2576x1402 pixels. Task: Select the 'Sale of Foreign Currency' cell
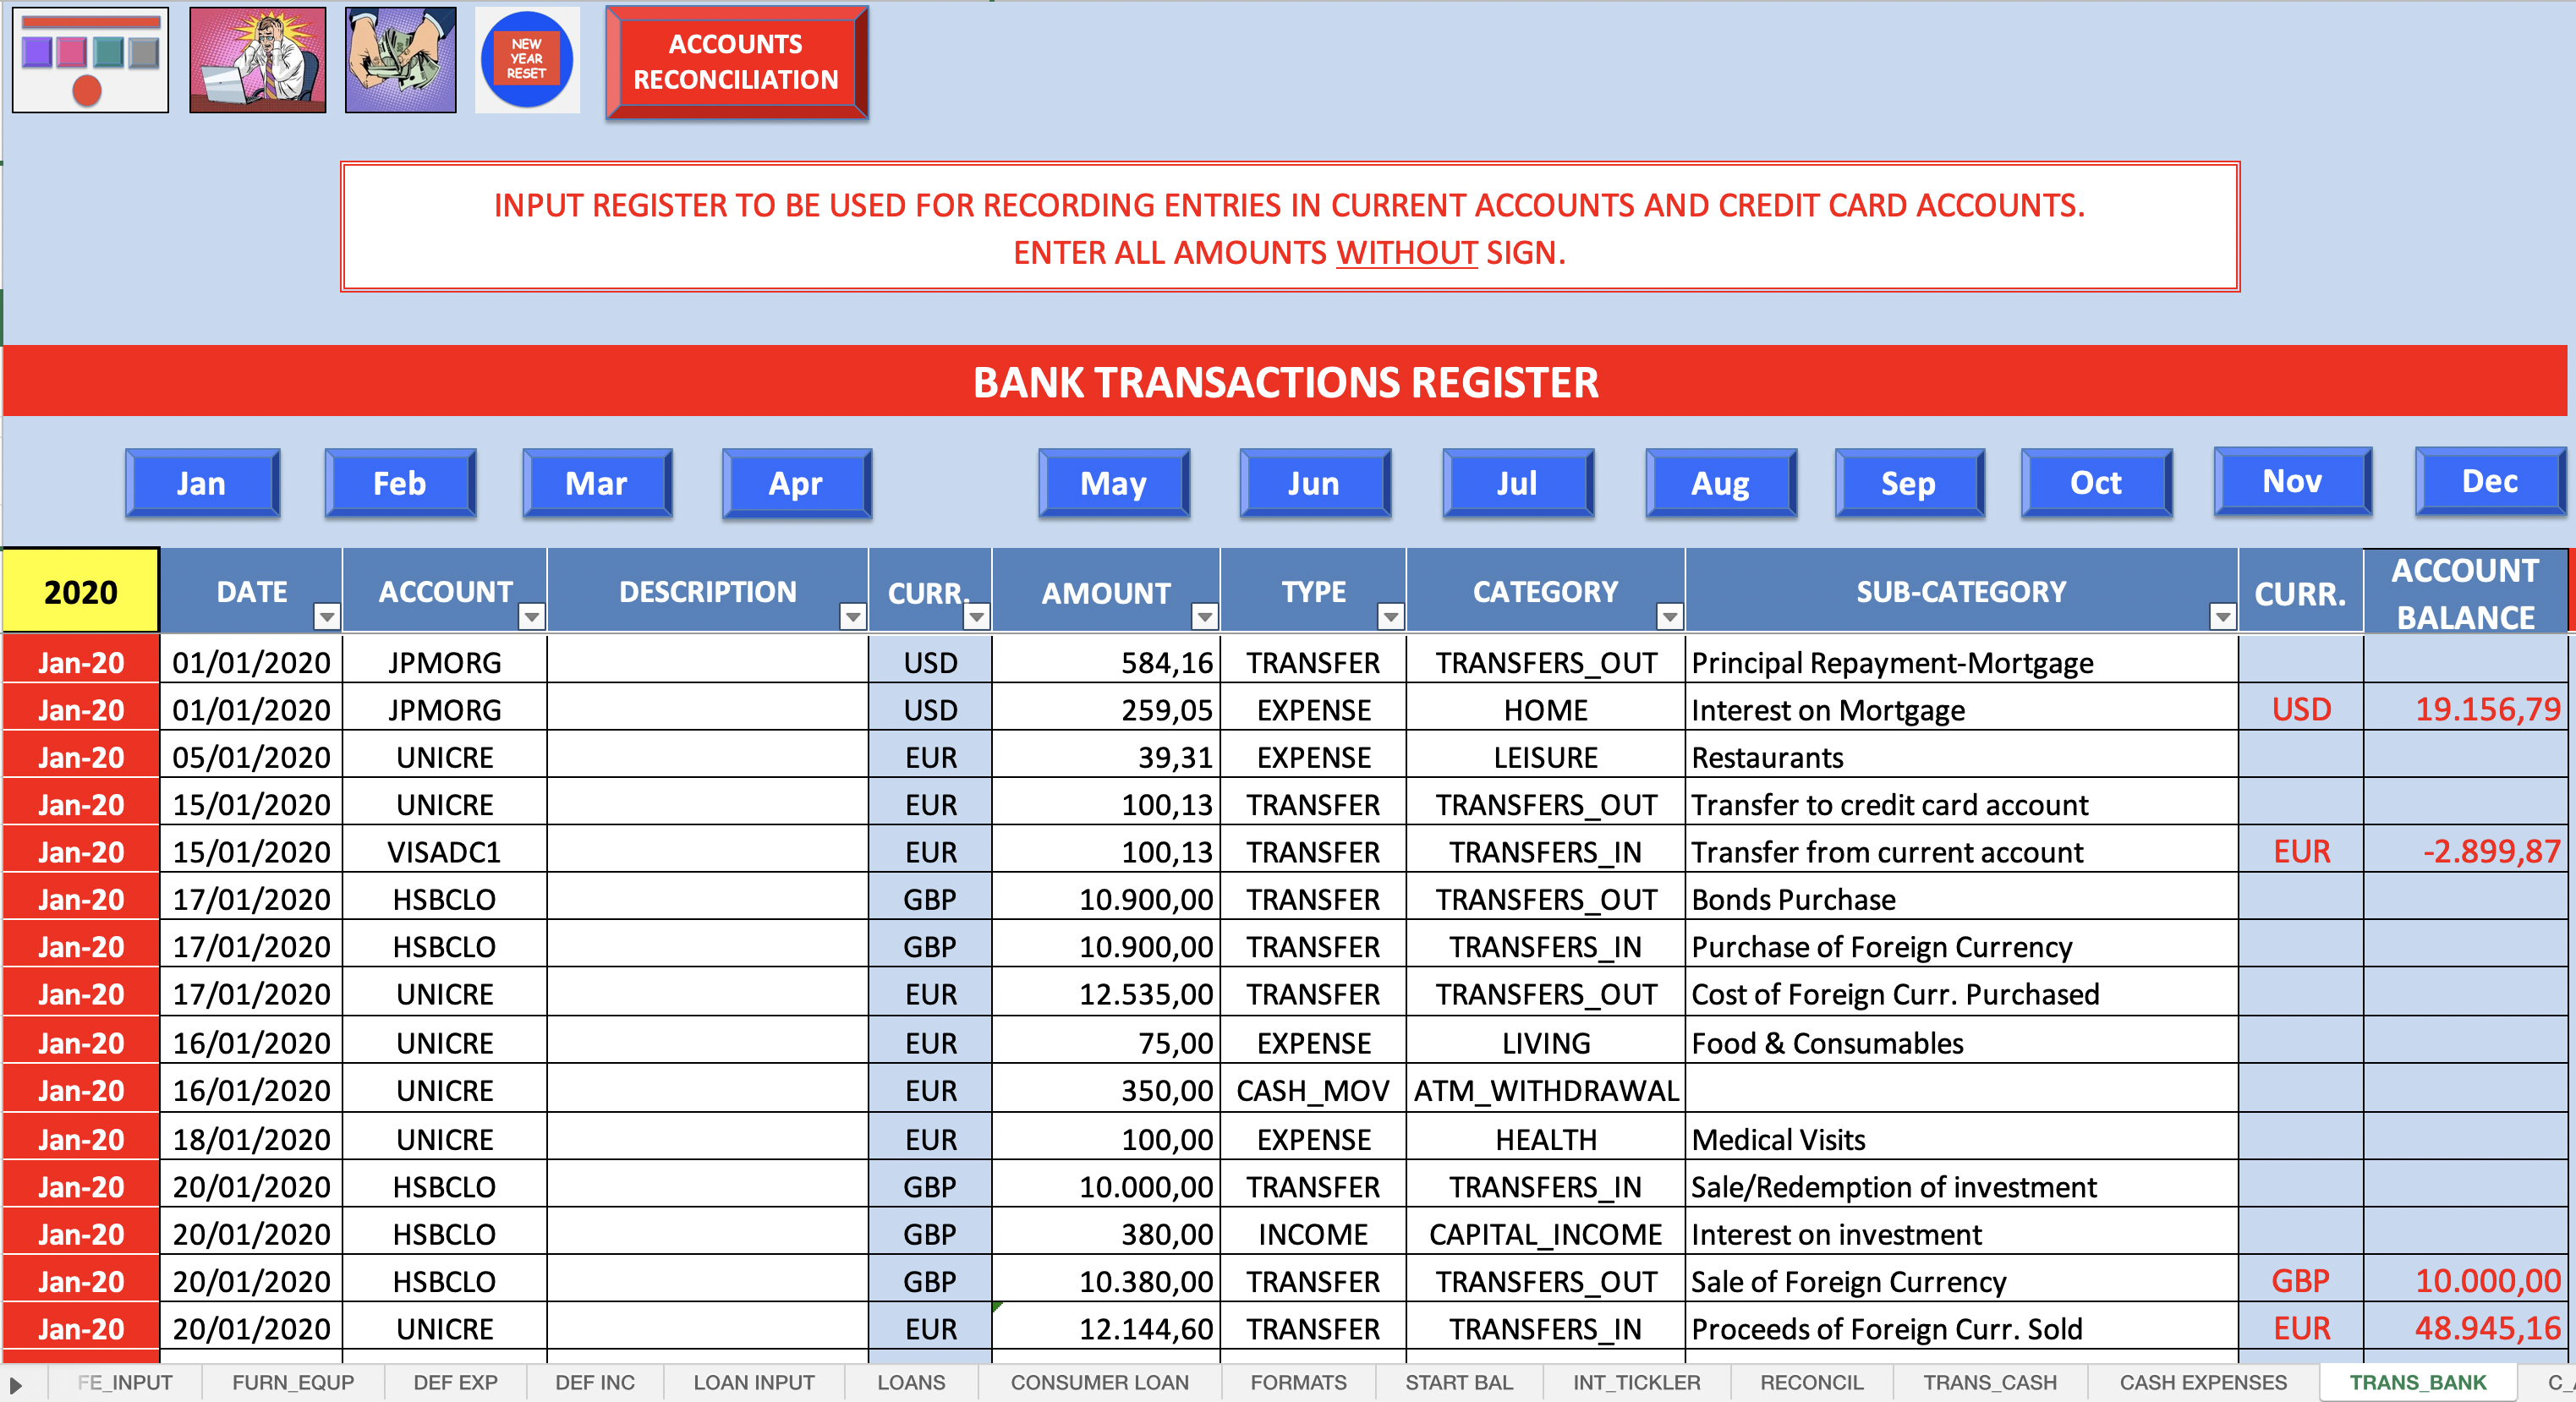click(x=1961, y=1281)
